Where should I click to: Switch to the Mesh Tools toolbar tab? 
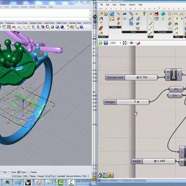pyautogui.click(x=61, y=23)
